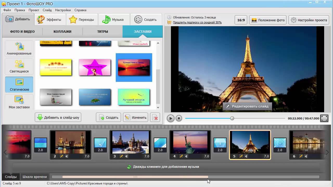Open the Создать tab with film reel
Screen dimensions: 333x187
[146, 19]
